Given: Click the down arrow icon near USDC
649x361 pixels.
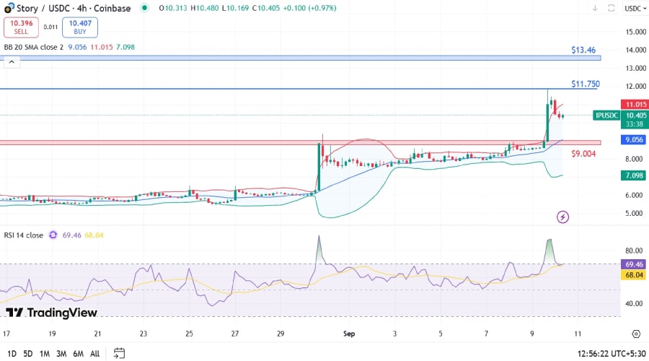Looking at the screenshot, I should coord(595,8).
